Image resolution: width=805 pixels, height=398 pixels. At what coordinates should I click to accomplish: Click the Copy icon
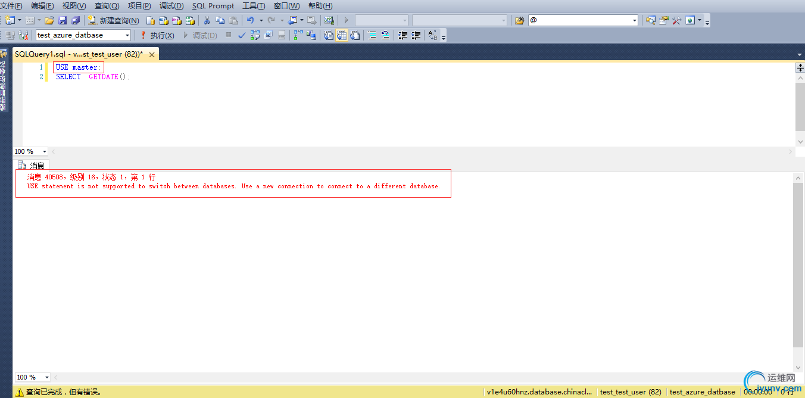coord(220,20)
